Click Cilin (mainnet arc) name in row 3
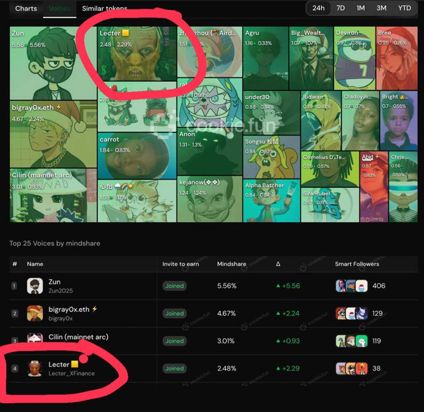This screenshot has height=412, width=424. [x=79, y=336]
